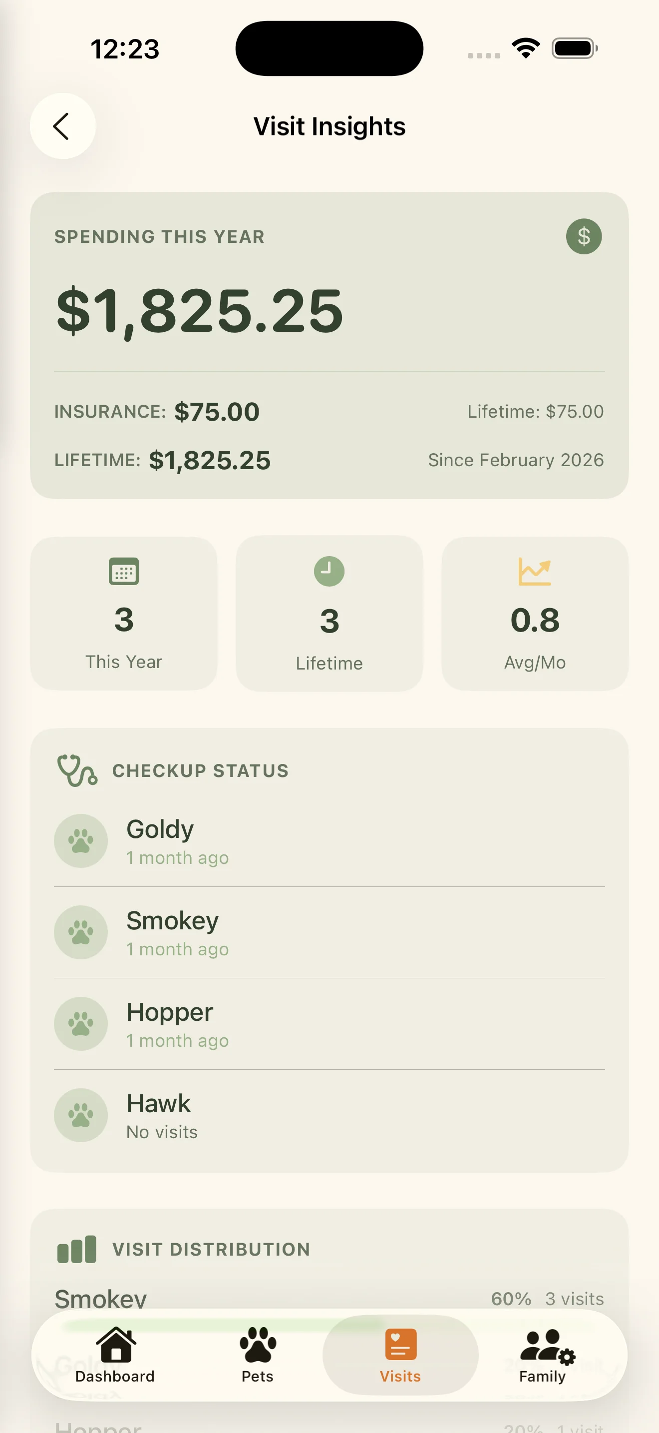The image size is (659, 1433).
Task: Tap Hawk's paw avatar icon
Action: point(80,1115)
